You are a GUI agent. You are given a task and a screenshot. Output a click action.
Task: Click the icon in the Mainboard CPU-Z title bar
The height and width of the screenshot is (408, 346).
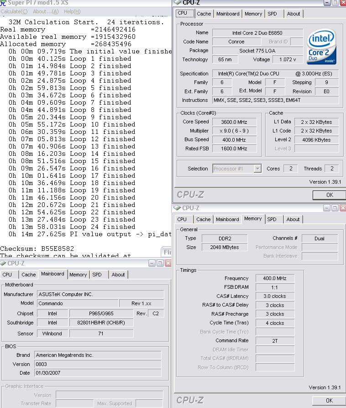4,263
